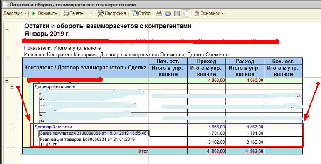The image size is (321, 164).
Task: Open the Печать dropdown arrow
Action: [91, 14]
